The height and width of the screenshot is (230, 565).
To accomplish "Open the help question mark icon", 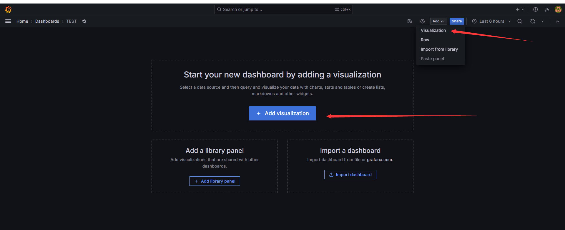I will coord(536,9).
